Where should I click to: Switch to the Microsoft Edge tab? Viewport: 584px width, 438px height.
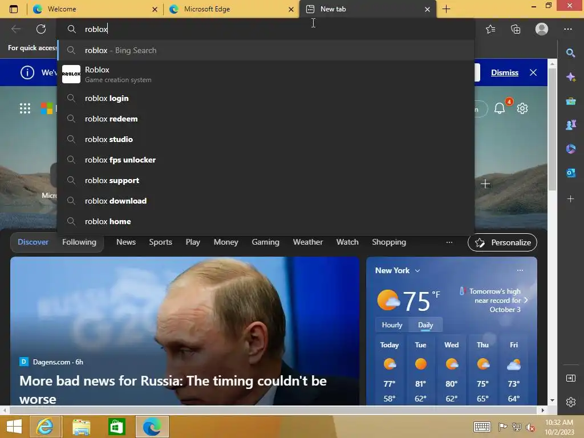[231, 9]
